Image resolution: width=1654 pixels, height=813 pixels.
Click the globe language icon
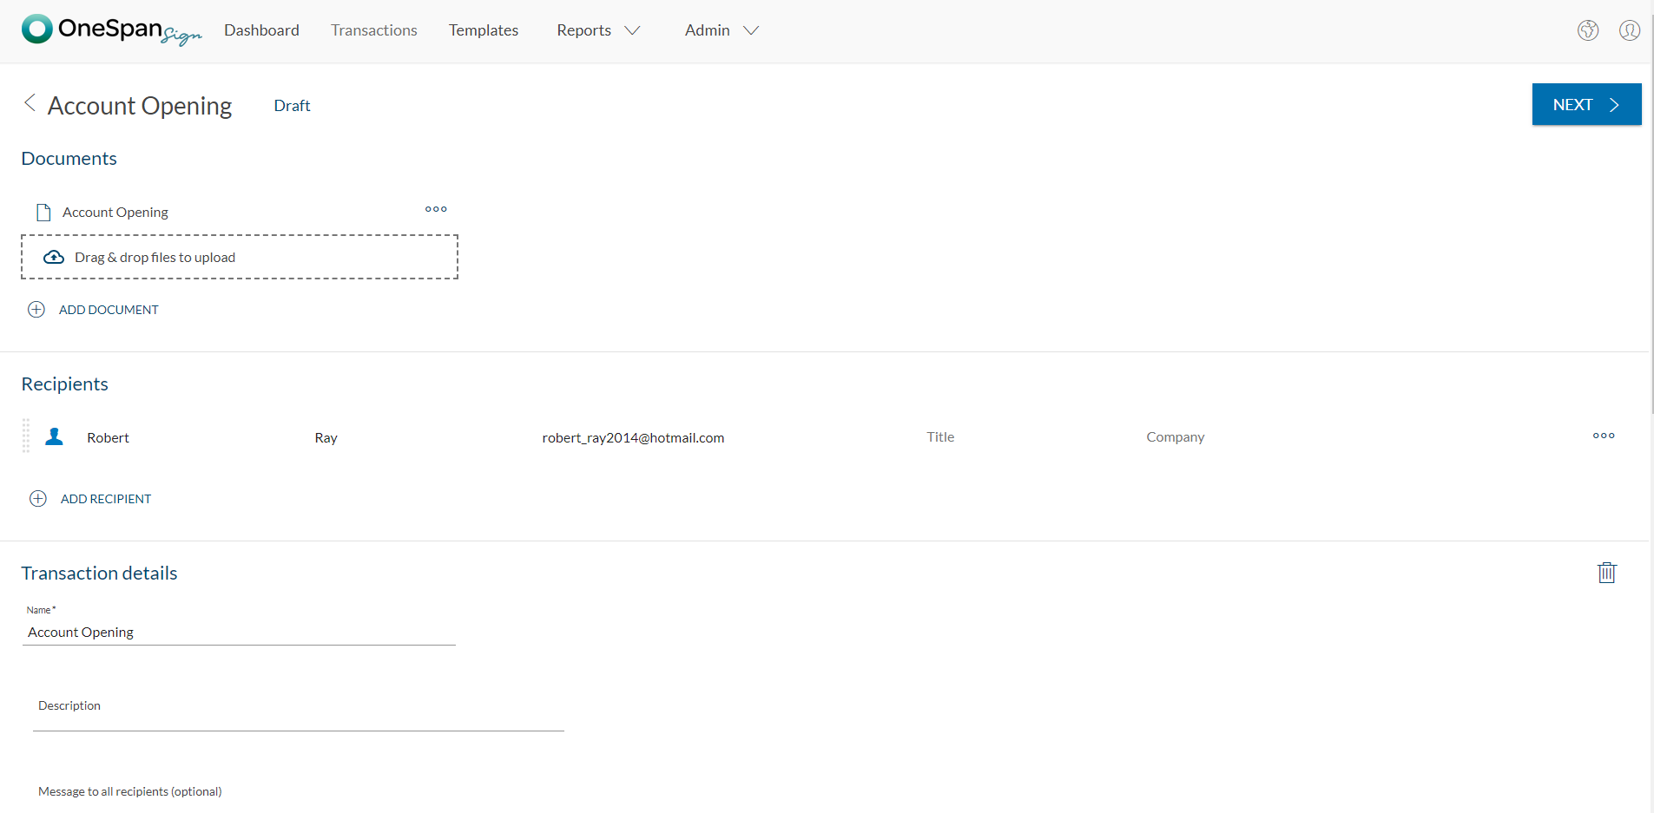(1588, 30)
